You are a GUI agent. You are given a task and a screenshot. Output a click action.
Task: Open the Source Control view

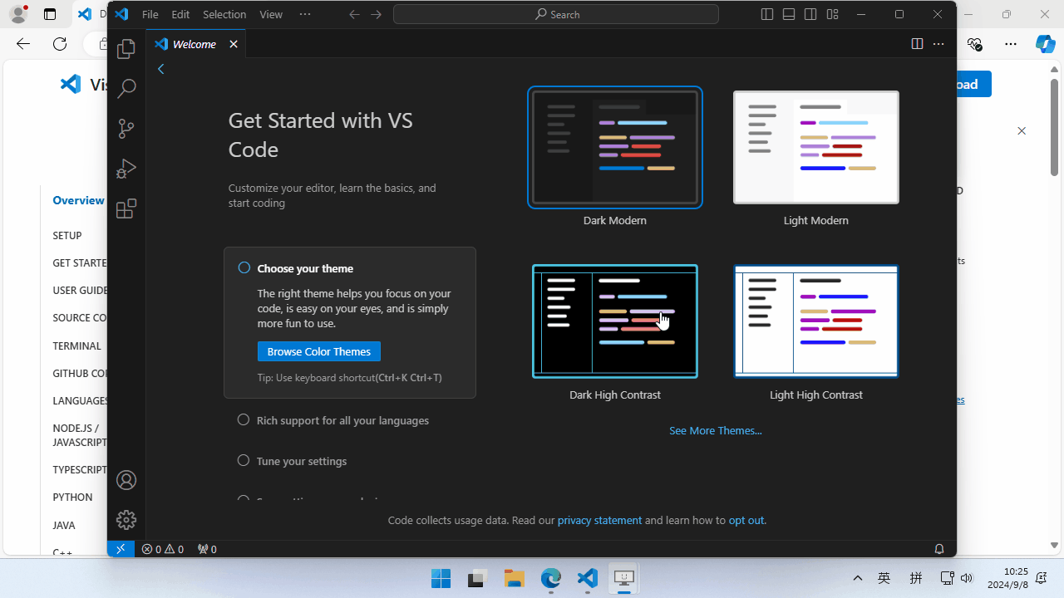point(126,129)
